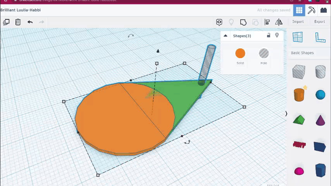Click the Export button
Image resolution: width=331 pixels, height=186 pixels.
point(319,22)
